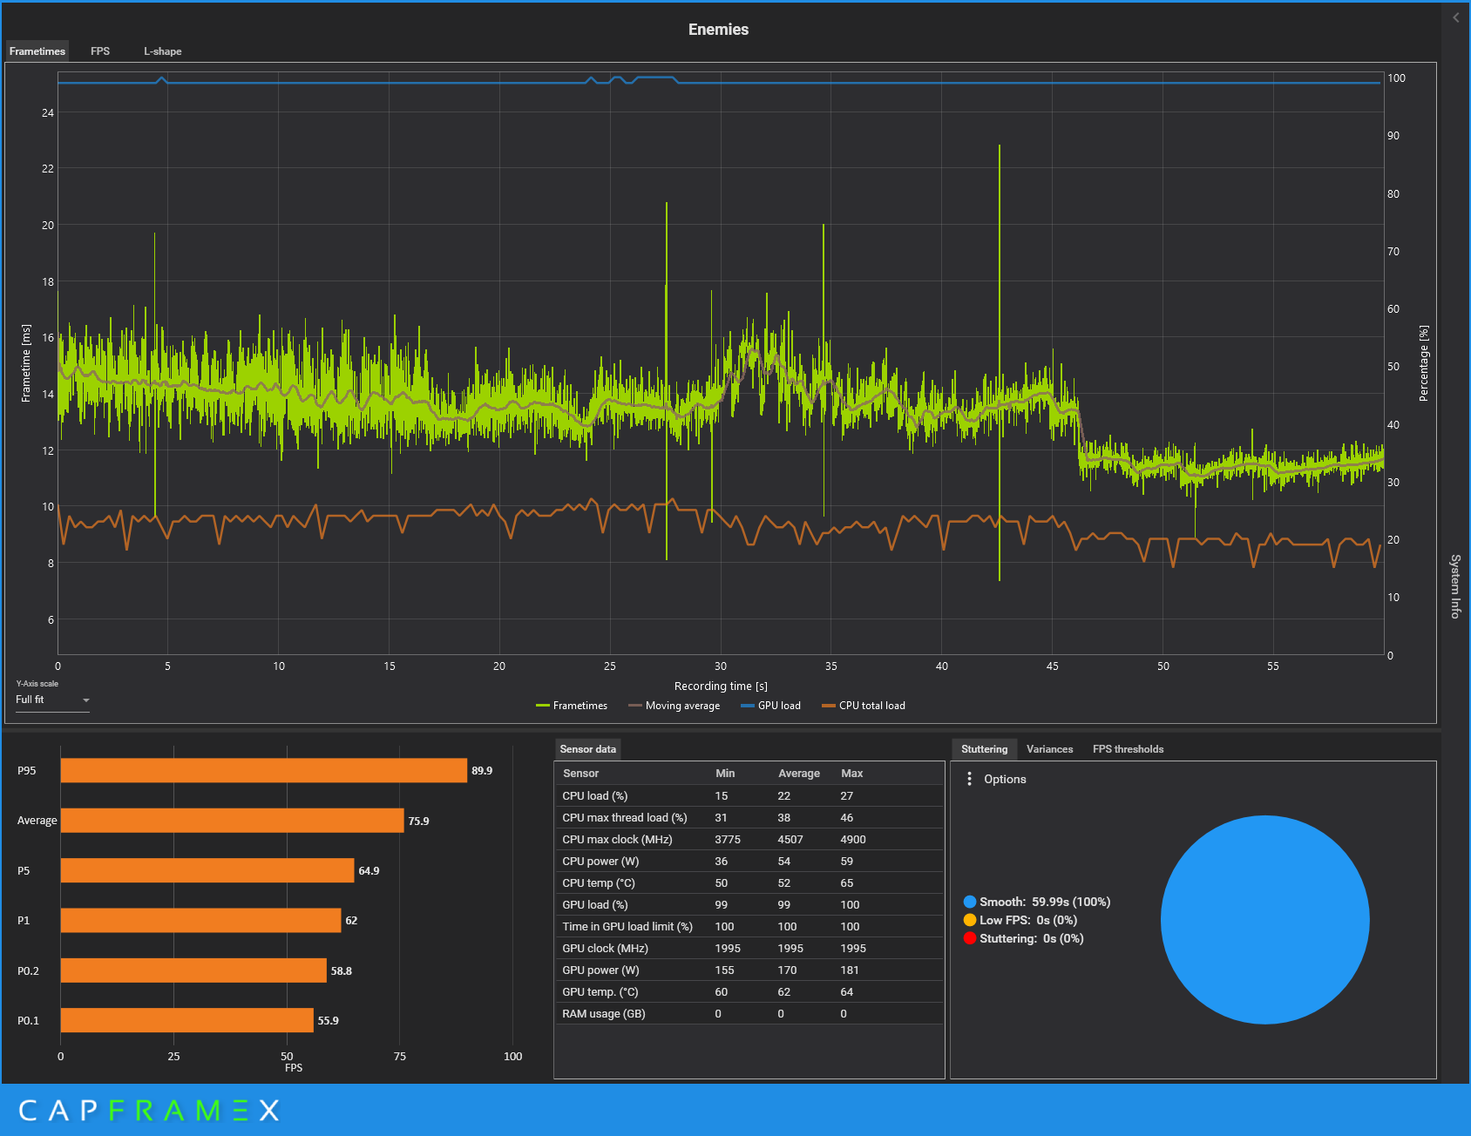Image resolution: width=1471 pixels, height=1136 pixels.
Task: Open the three-dot Options menu icon
Action: [x=969, y=779]
